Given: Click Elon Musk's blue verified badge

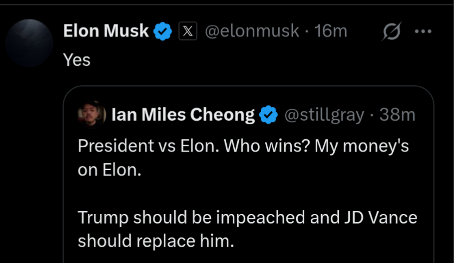Looking at the screenshot, I should (x=163, y=32).
